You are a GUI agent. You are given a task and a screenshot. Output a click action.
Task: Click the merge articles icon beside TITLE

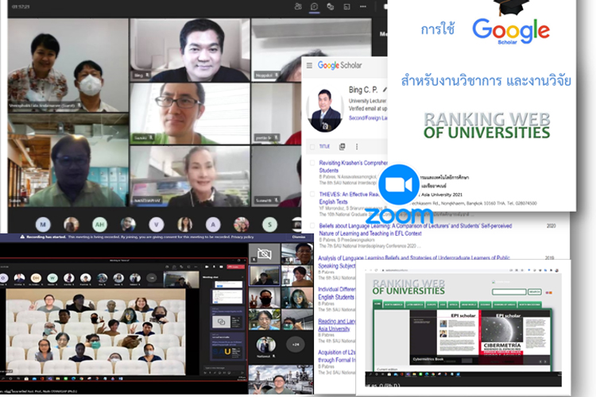click(342, 146)
